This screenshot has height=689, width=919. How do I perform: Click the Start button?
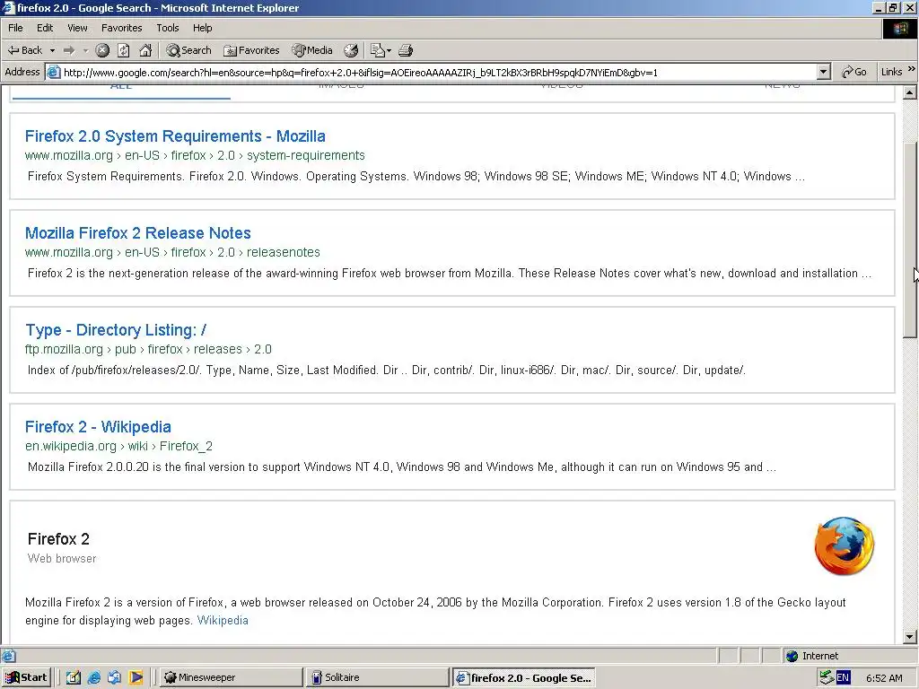click(26, 677)
